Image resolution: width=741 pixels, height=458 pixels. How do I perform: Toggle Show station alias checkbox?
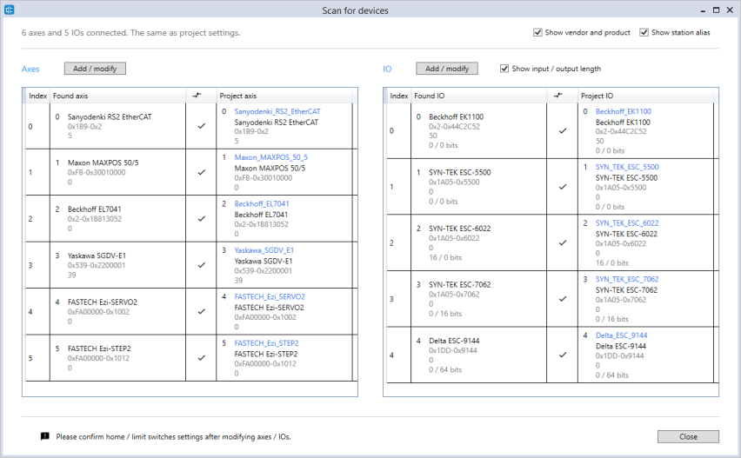coord(644,32)
